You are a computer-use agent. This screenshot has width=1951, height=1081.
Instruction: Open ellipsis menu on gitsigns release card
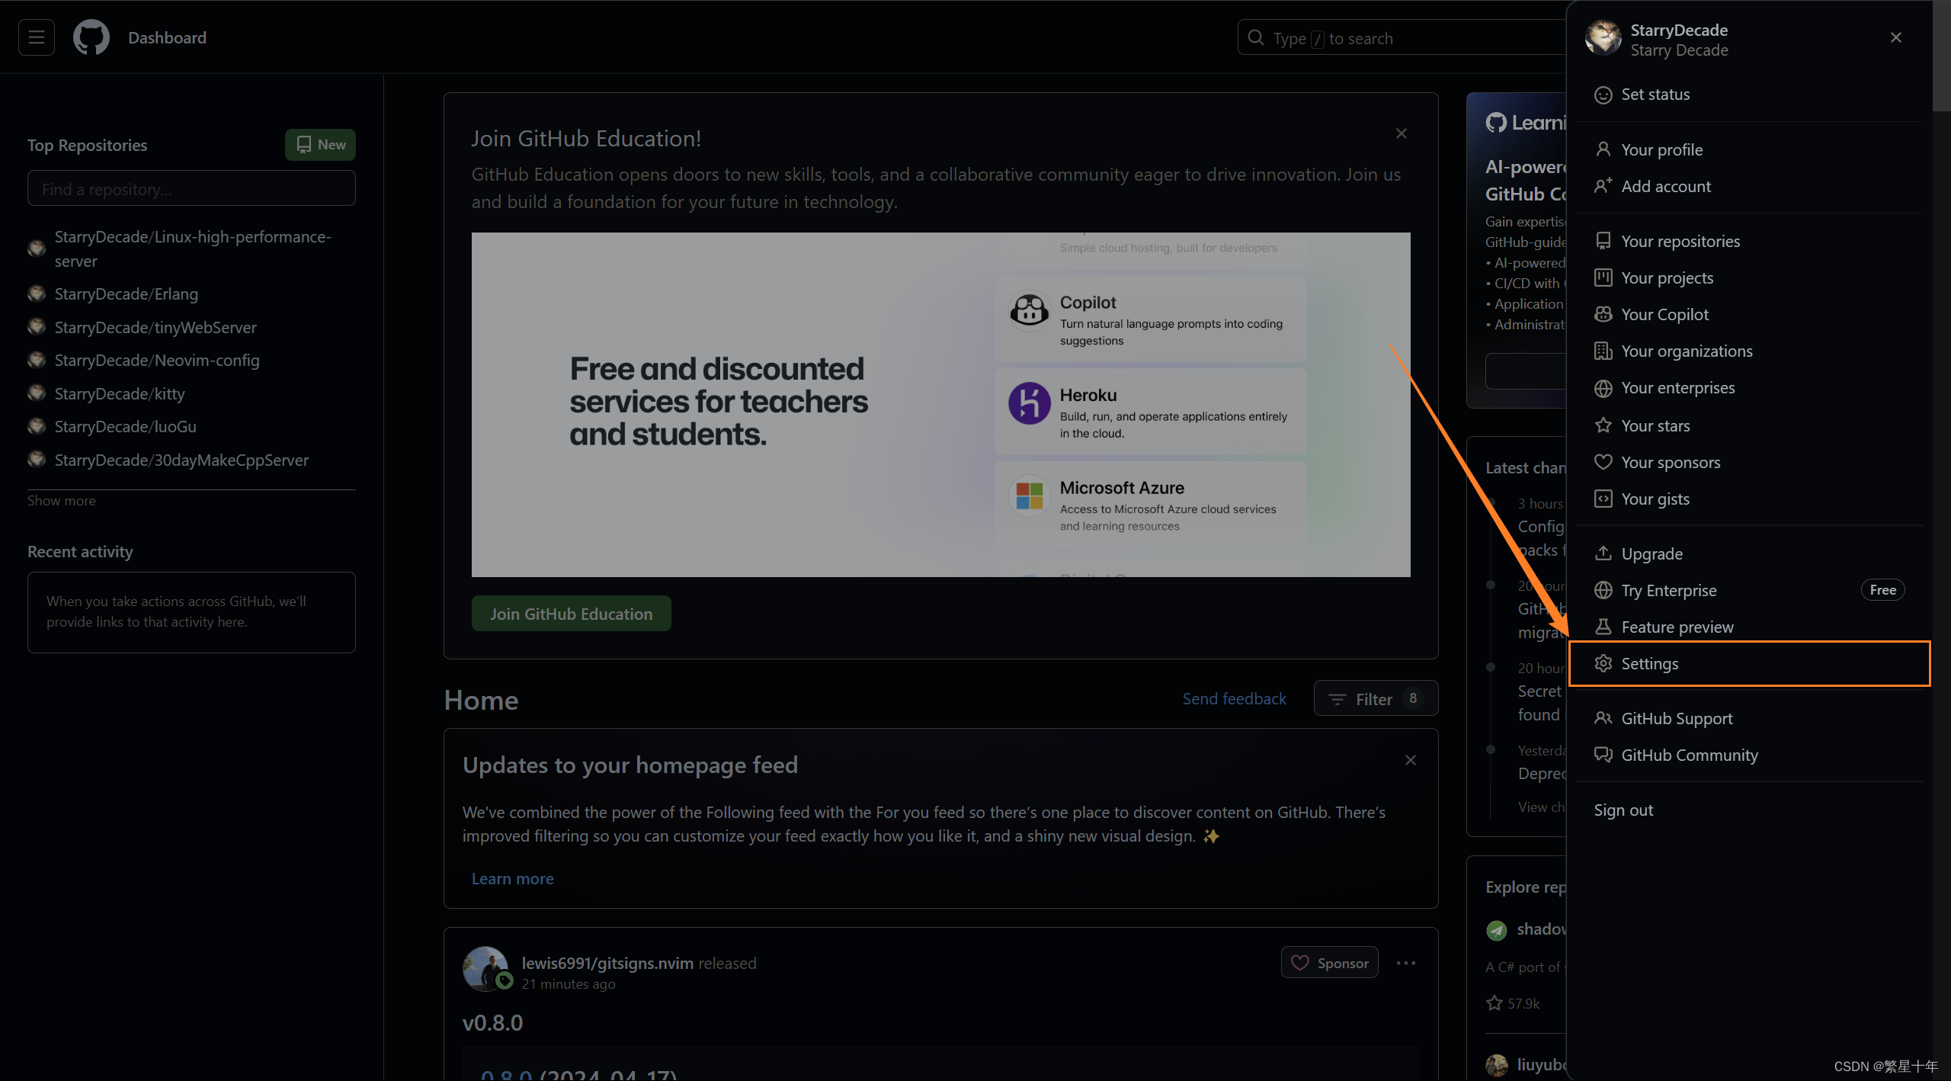(x=1406, y=963)
